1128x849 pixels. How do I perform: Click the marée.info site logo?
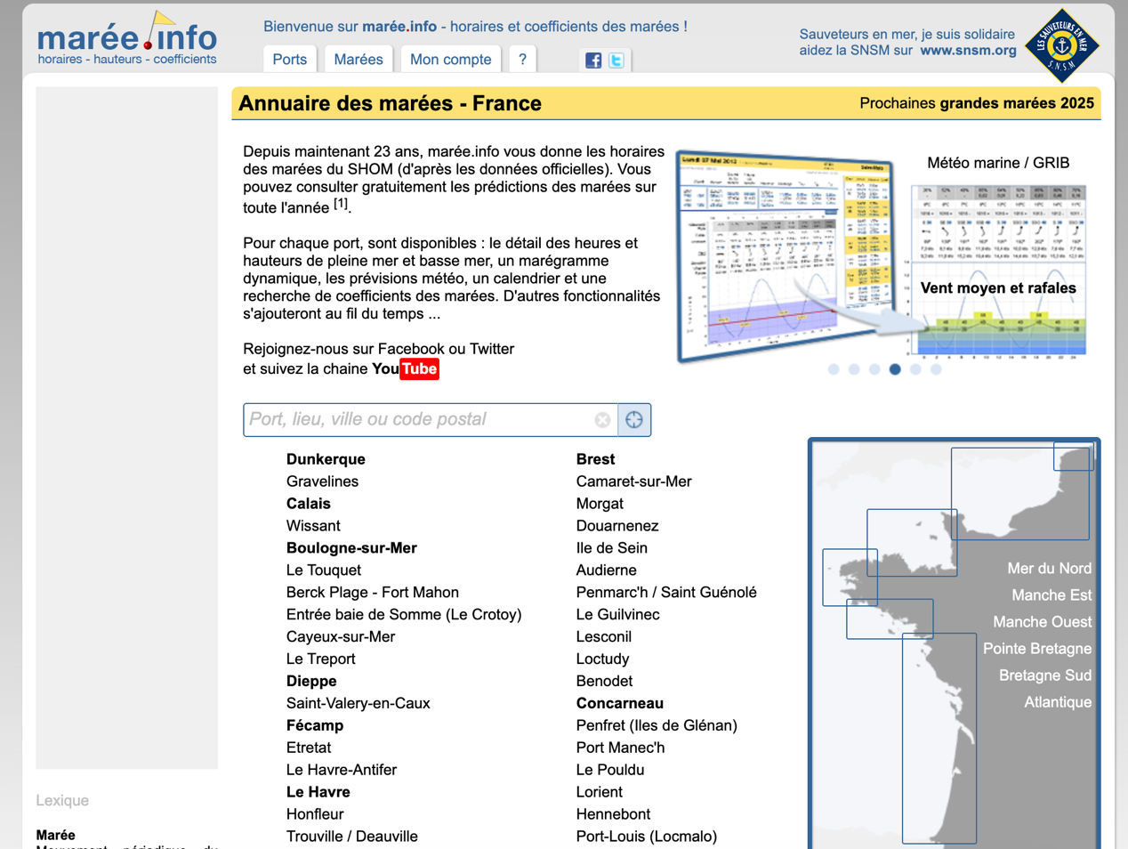click(127, 41)
